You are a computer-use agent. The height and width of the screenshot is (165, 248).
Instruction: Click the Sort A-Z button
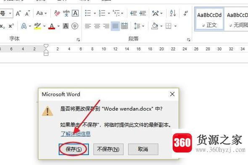(x=173, y=13)
